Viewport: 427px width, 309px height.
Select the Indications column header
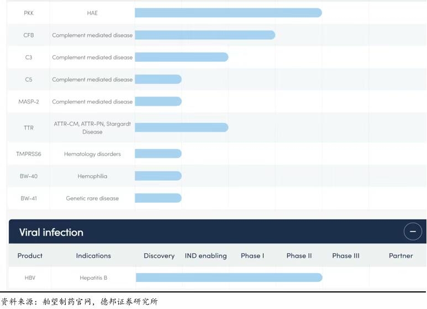93,256
